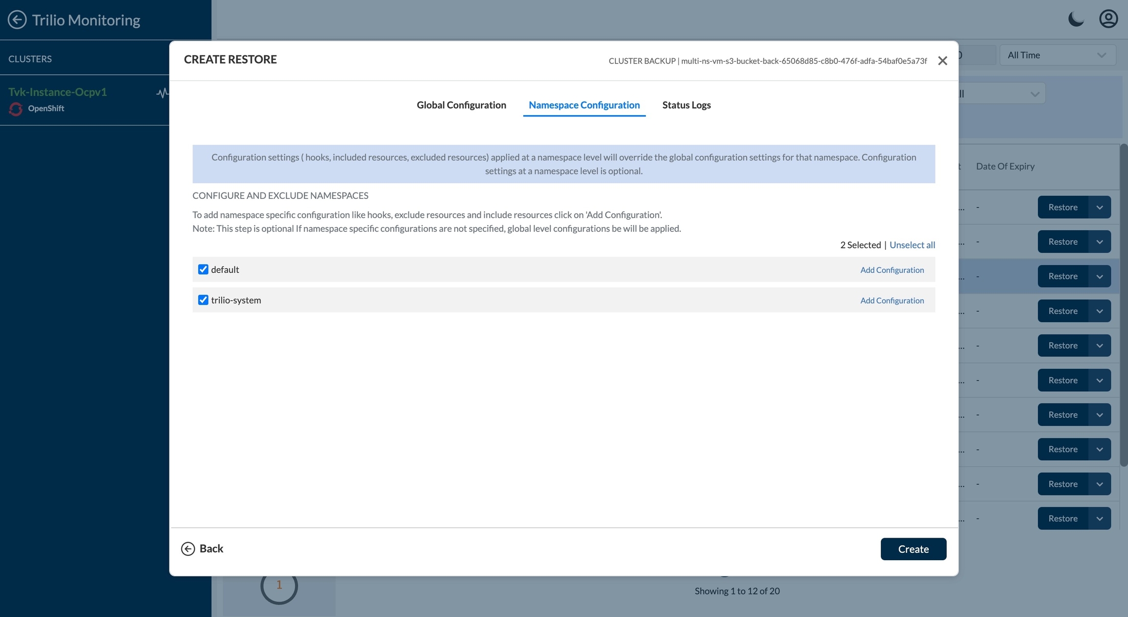
Task: Click the OpenShift logo icon
Action: coord(16,109)
